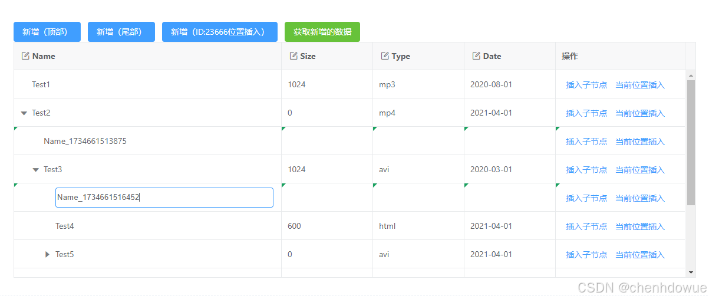This screenshot has width=709, height=299.
Task: Click 插入子节点 in Test5 row
Action: point(586,255)
